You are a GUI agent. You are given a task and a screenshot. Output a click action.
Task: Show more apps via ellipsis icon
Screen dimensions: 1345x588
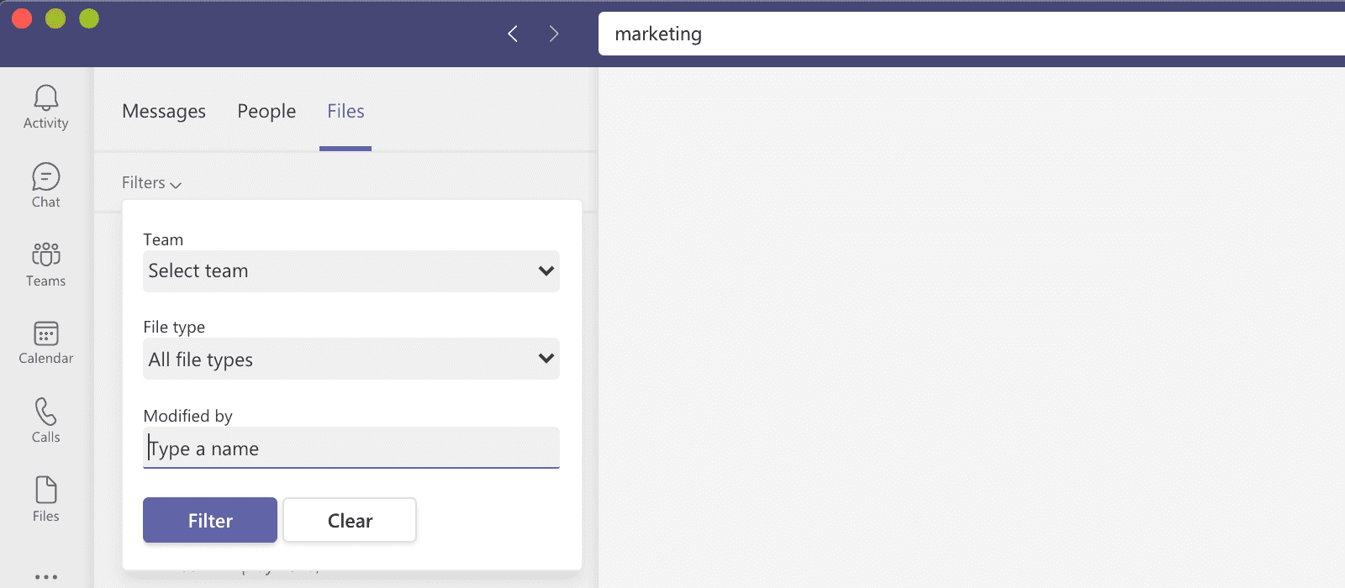45,577
